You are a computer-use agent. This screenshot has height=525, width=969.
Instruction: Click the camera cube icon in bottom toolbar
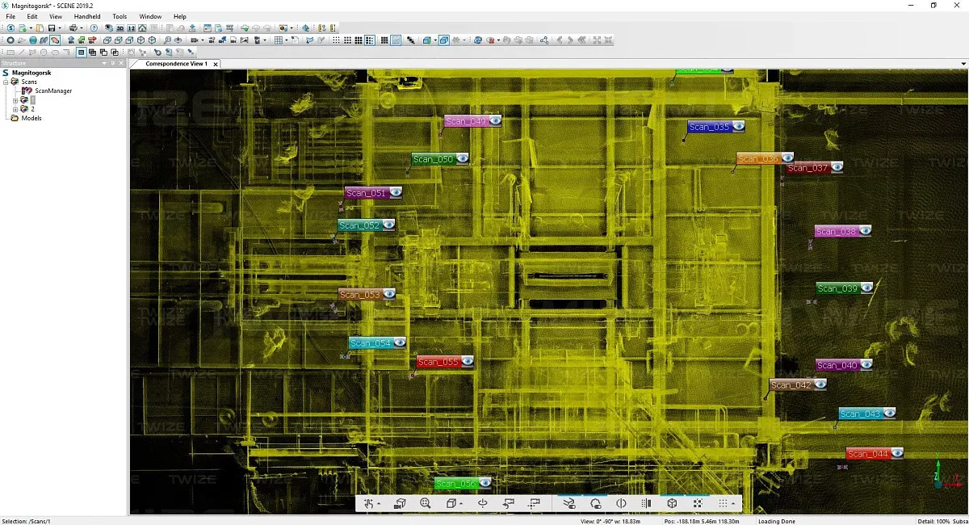pyautogui.click(x=400, y=503)
